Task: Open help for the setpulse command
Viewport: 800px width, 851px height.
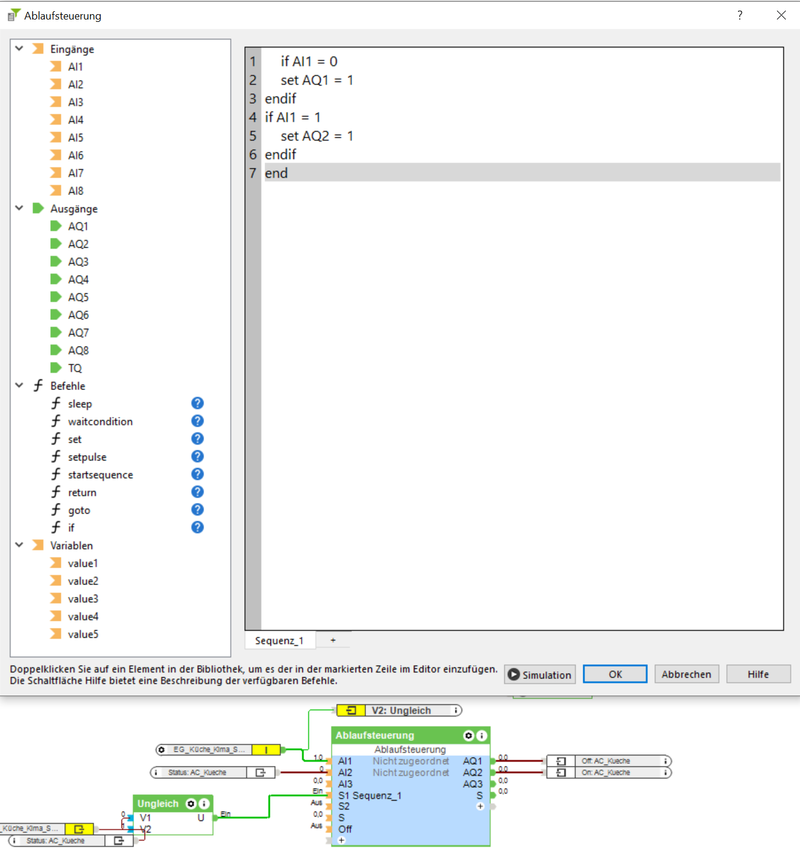Action: 197,456
